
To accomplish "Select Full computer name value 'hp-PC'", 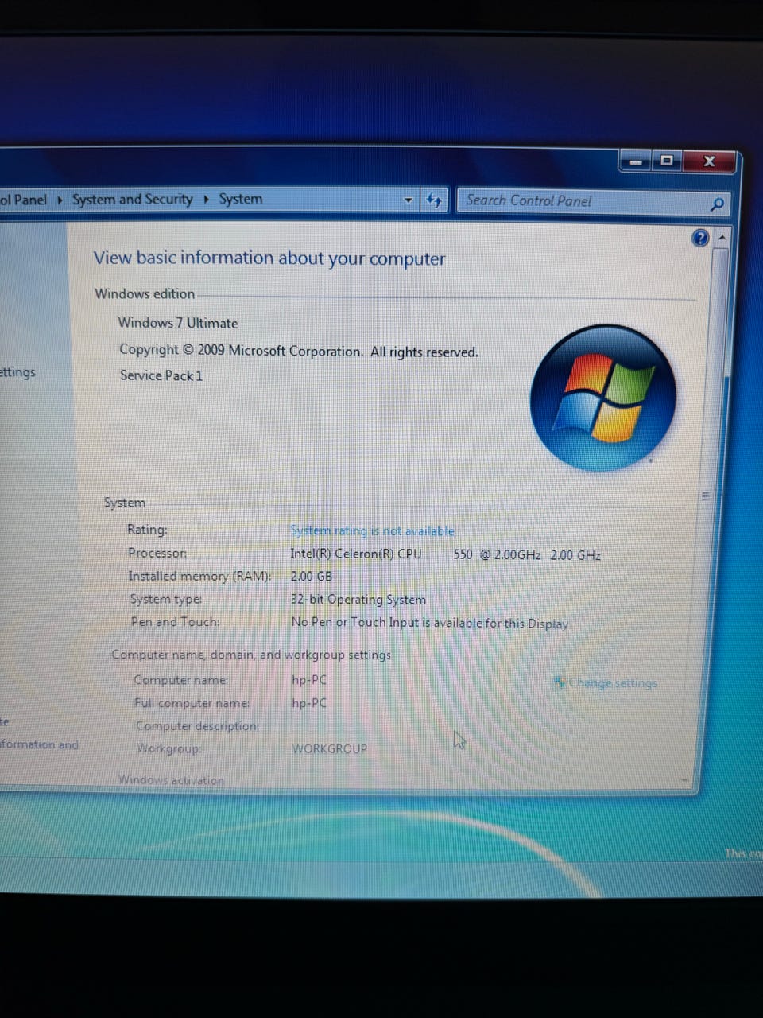I will tap(309, 703).
